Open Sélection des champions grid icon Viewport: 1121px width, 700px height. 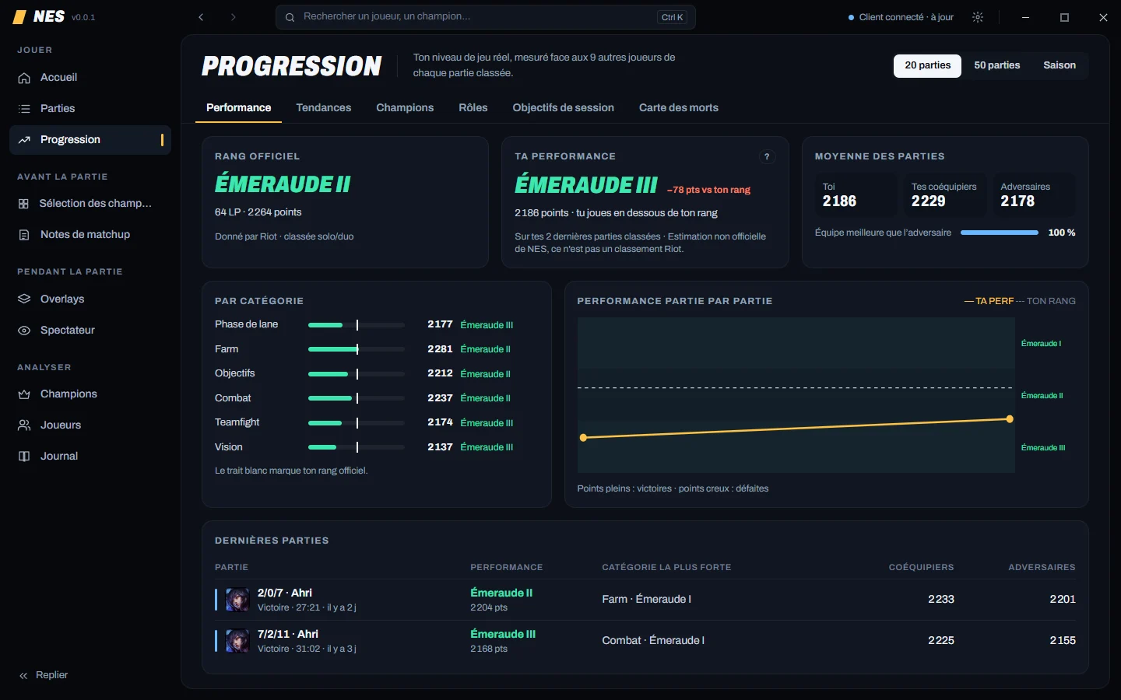tap(23, 204)
